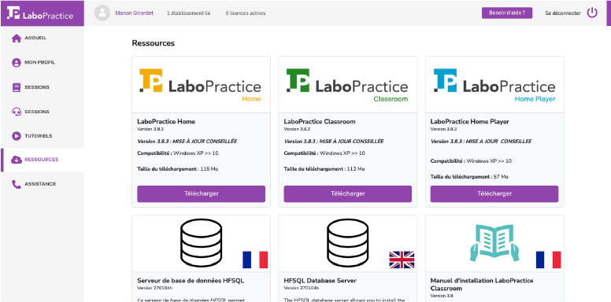
Task: Click 'Taille du téléchargement : 57 Mo' text
Action: click(x=469, y=177)
